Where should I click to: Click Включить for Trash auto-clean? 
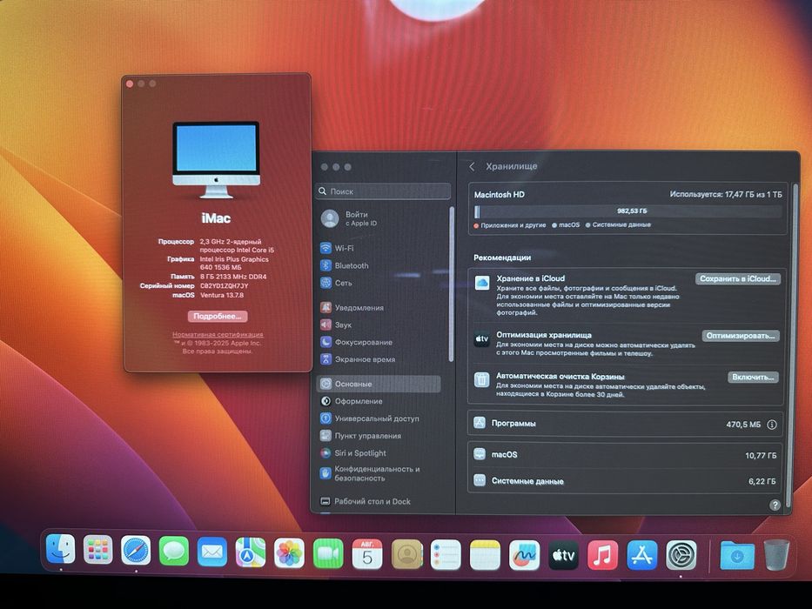753,377
